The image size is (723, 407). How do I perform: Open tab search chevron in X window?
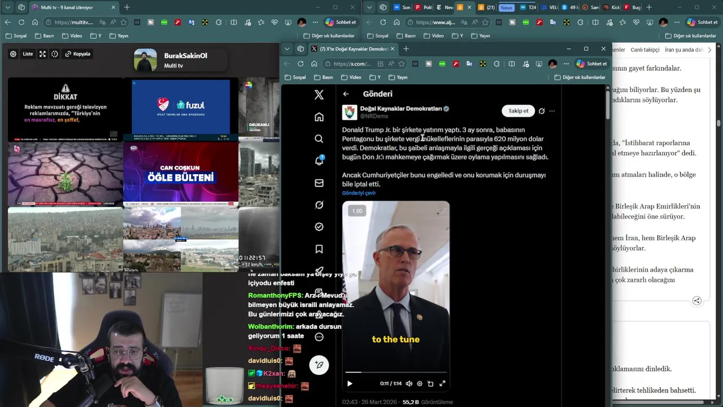(287, 49)
